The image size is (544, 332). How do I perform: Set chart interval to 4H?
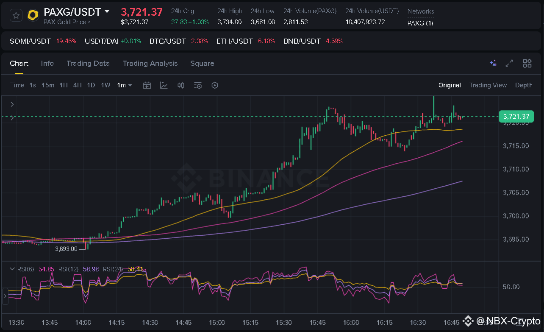tap(77, 85)
